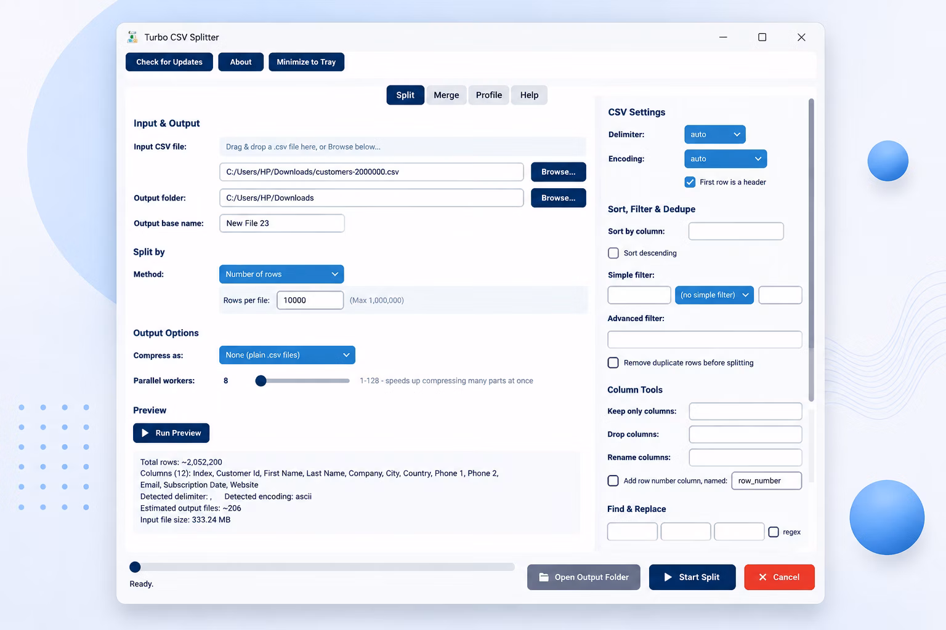Cancel the current operation
Viewport: 946px width, 630px height.
780,577
